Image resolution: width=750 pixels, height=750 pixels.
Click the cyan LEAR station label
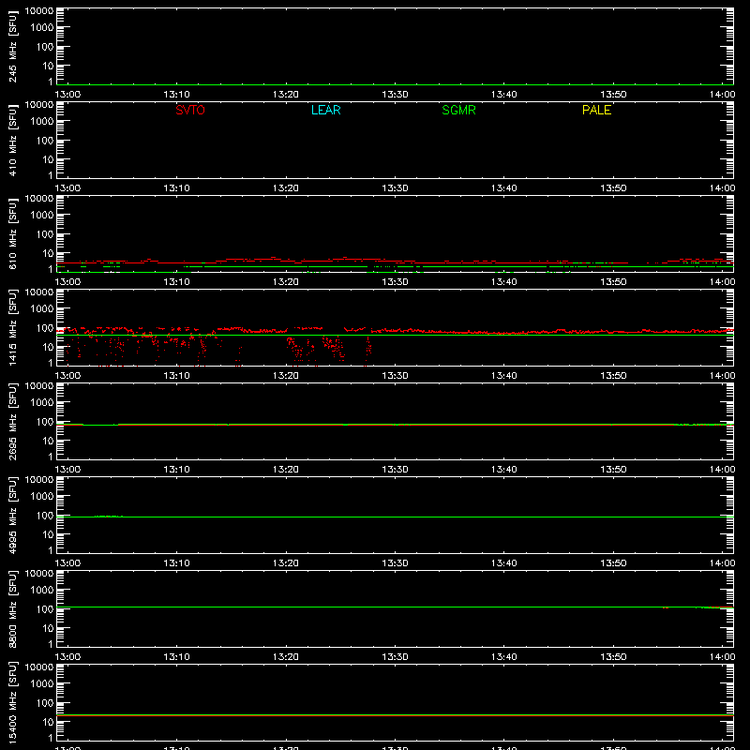click(x=325, y=110)
